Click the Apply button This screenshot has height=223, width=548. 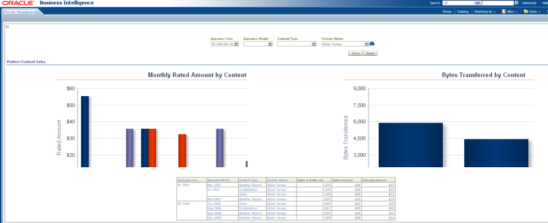[x=355, y=53]
